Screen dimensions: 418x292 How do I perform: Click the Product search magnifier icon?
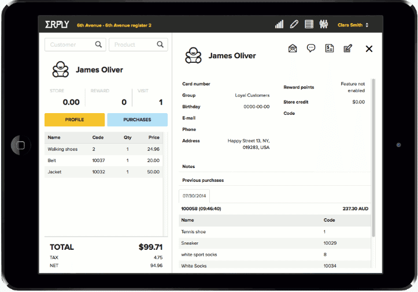coord(160,44)
